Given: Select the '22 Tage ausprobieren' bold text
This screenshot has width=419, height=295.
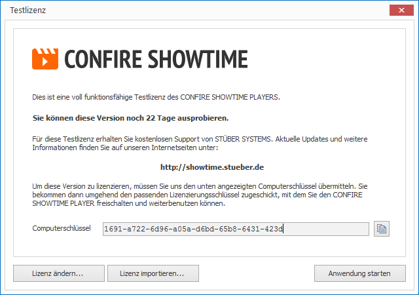Looking at the screenshot, I should point(187,118).
